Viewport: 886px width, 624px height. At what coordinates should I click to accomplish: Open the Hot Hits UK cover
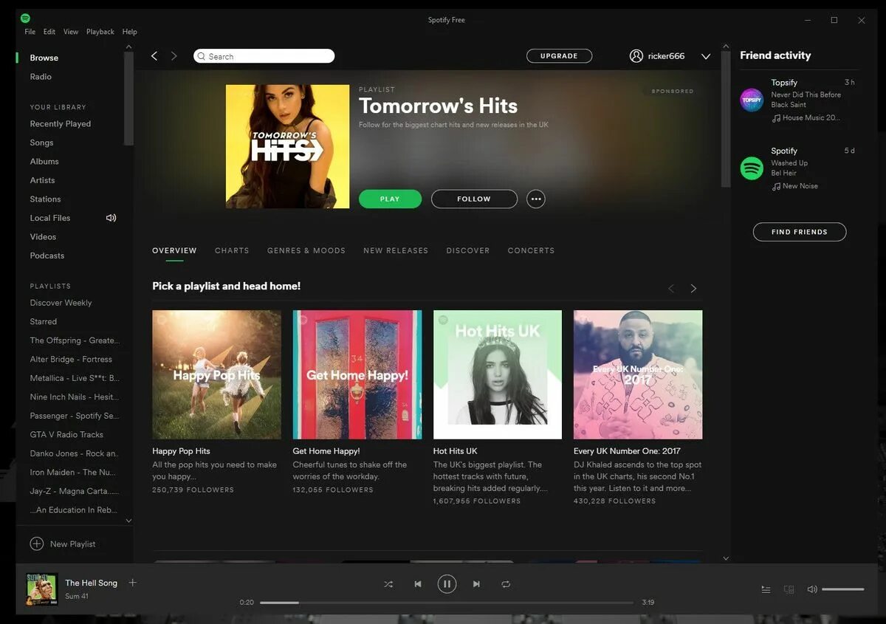(x=498, y=374)
